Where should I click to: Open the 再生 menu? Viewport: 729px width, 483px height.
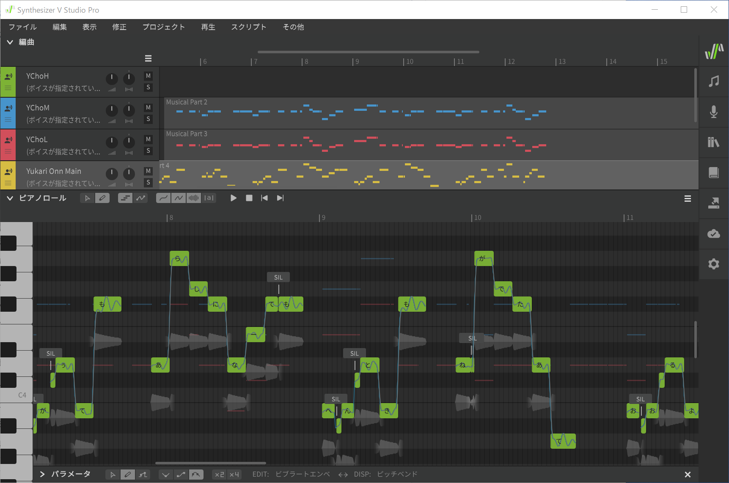point(208,27)
